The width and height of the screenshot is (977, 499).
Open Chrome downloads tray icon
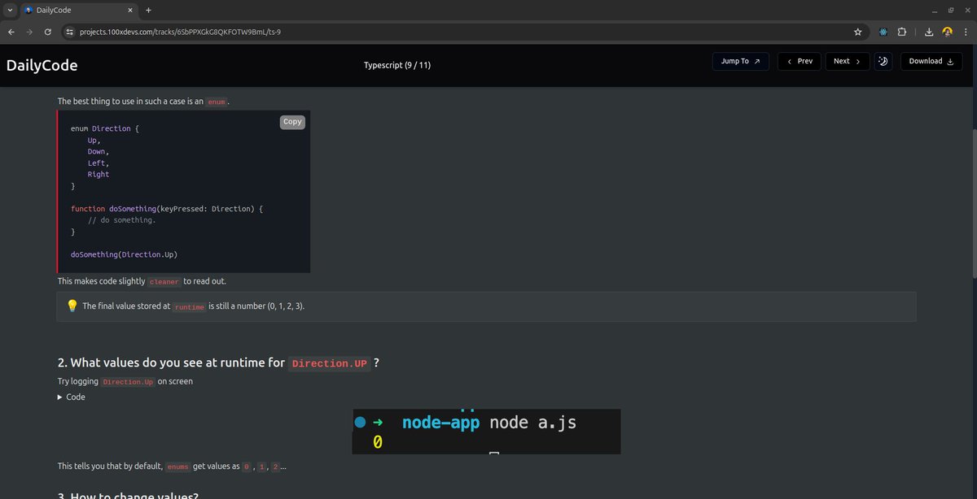929,32
